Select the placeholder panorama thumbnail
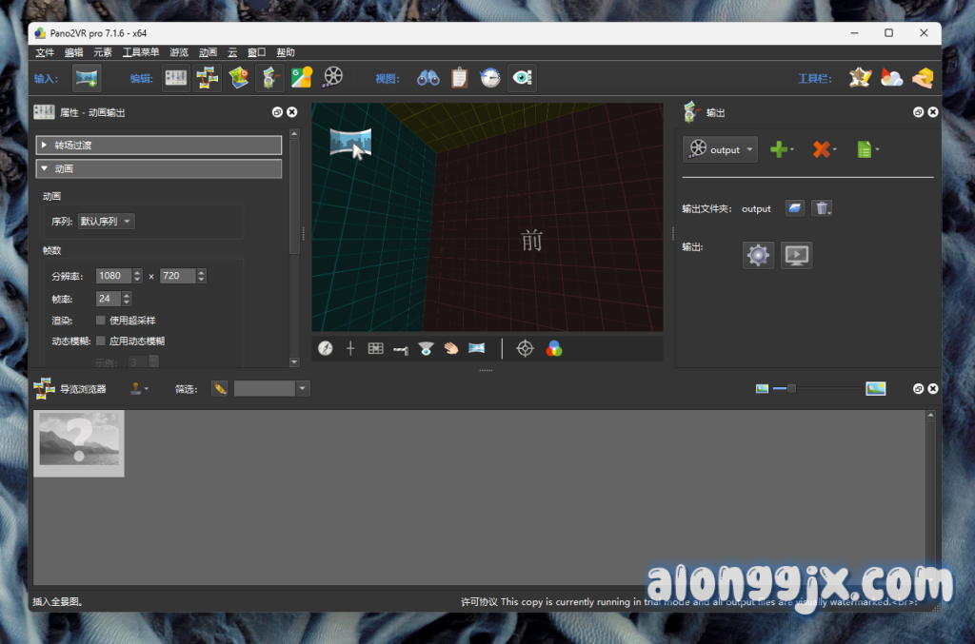This screenshot has width=975, height=644. [79, 443]
